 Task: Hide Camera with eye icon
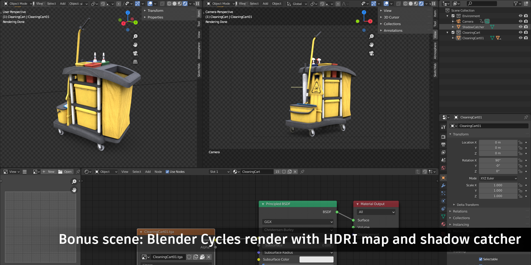520,21
